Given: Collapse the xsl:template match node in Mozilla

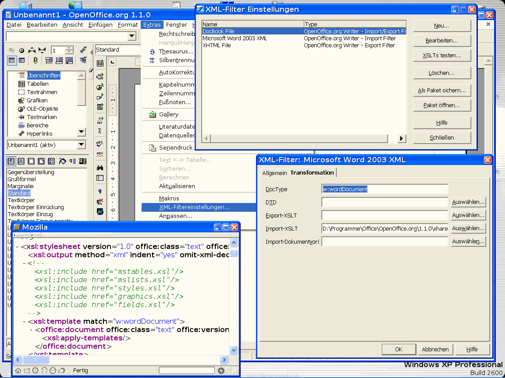Looking at the screenshot, I should pos(24,321).
